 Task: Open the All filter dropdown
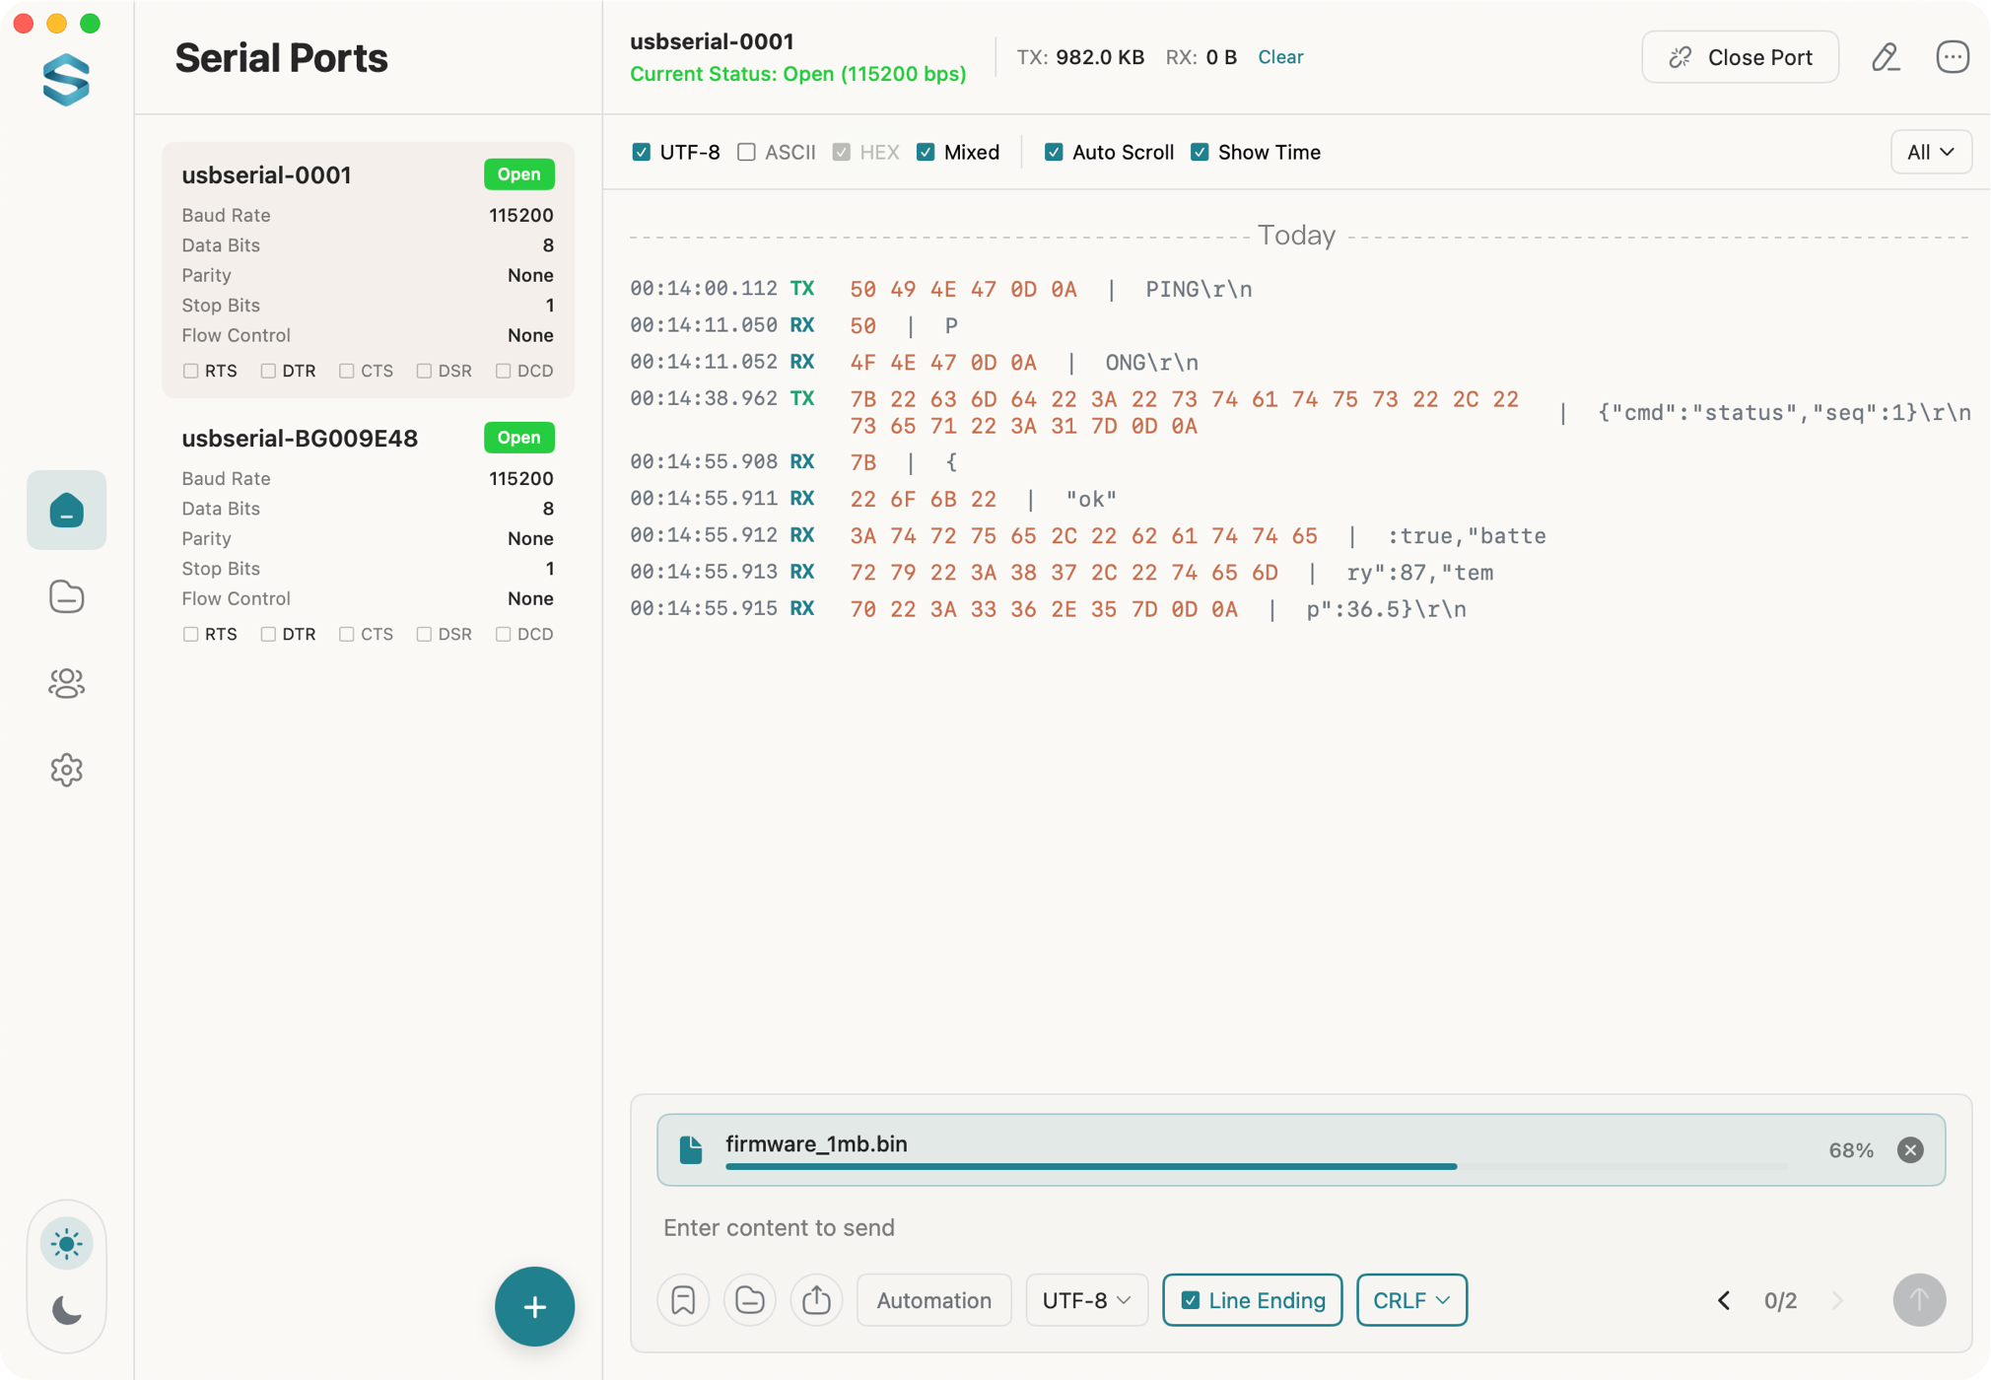click(x=1930, y=152)
